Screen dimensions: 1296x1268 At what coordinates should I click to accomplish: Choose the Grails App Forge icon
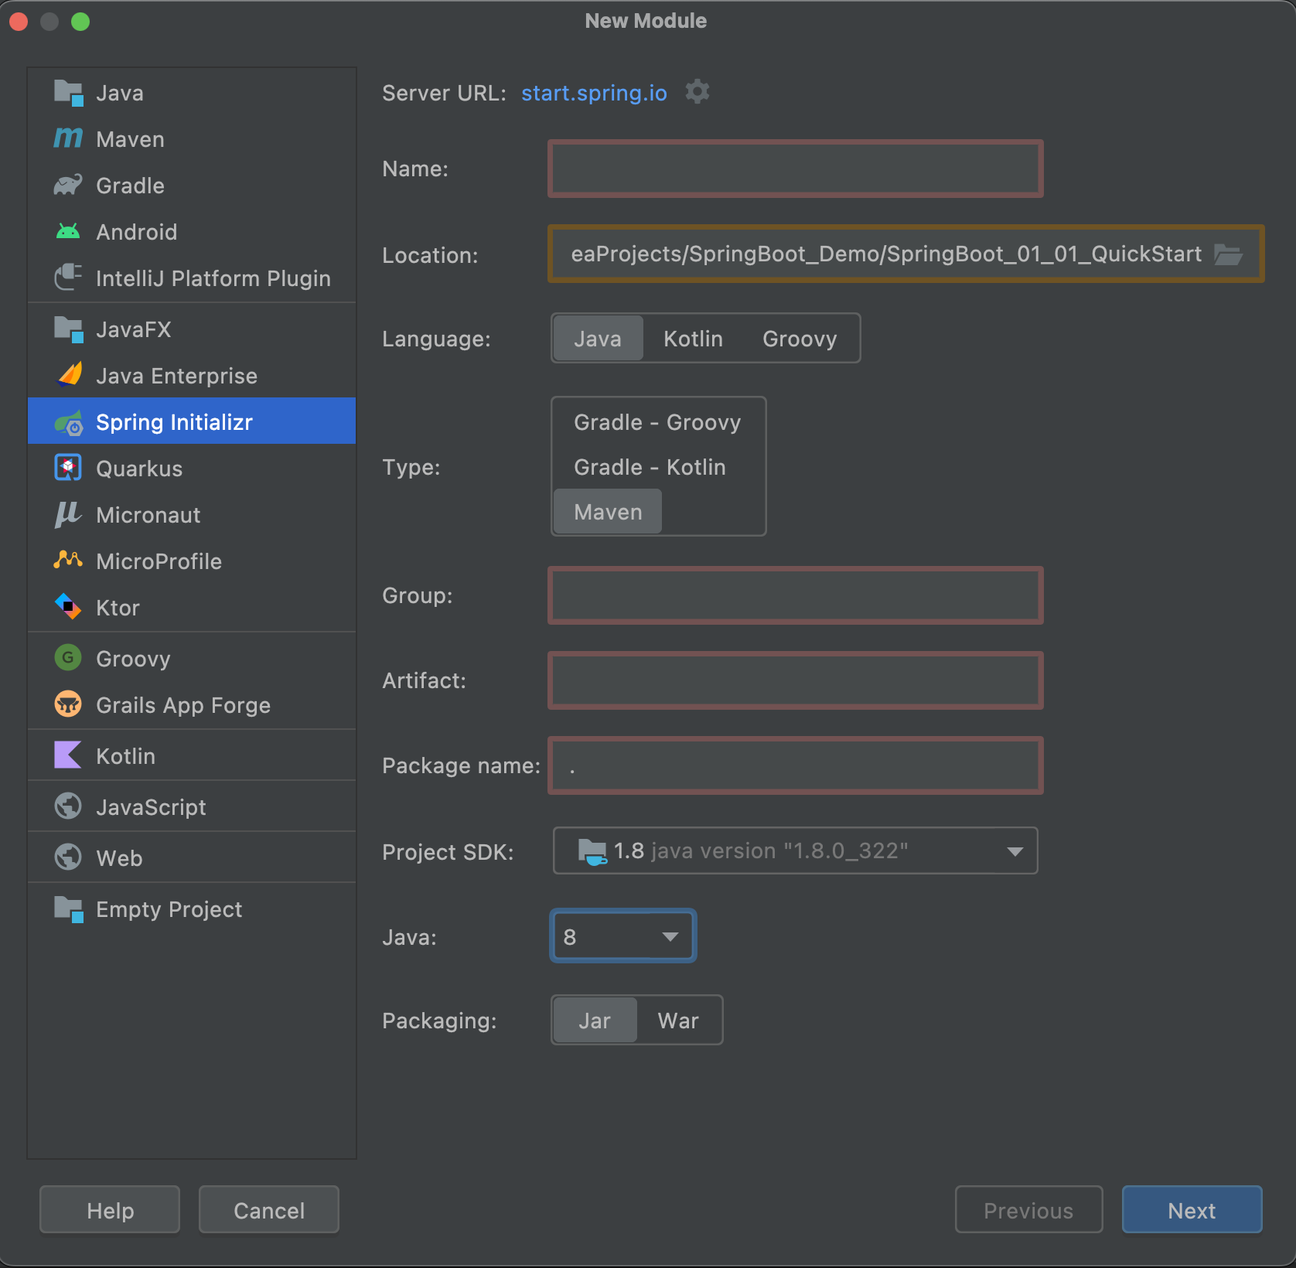[x=68, y=704]
